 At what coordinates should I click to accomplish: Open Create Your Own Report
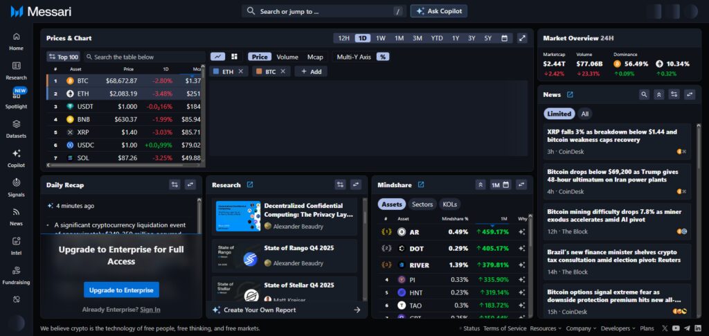(286, 310)
